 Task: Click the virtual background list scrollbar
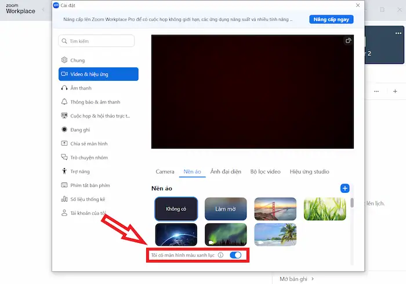[351, 204]
